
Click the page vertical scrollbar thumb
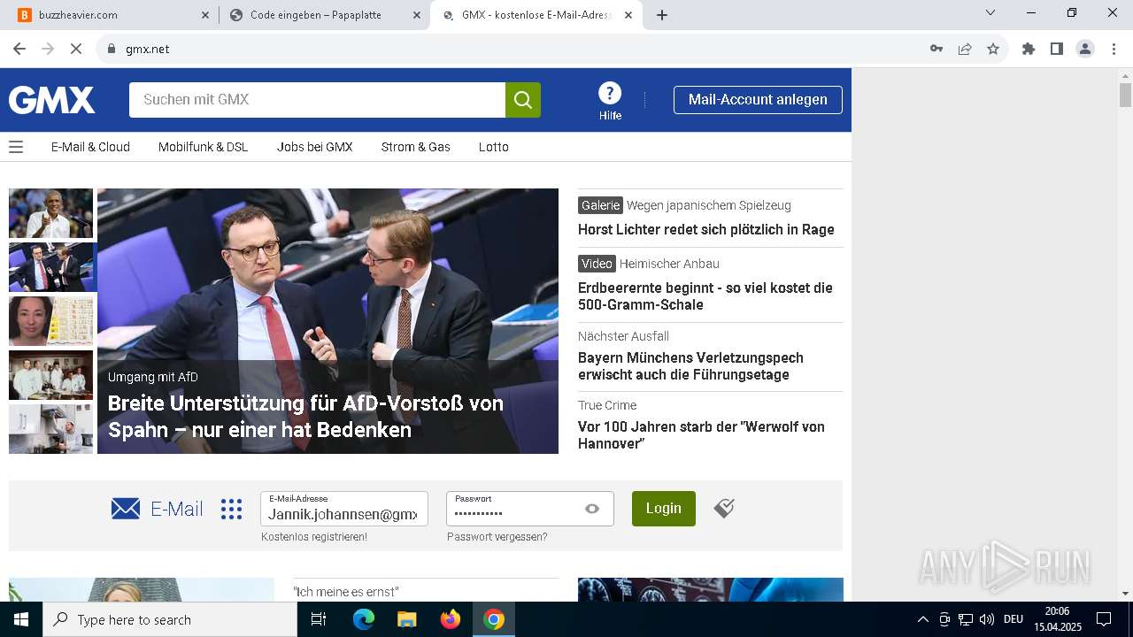pos(1125,95)
